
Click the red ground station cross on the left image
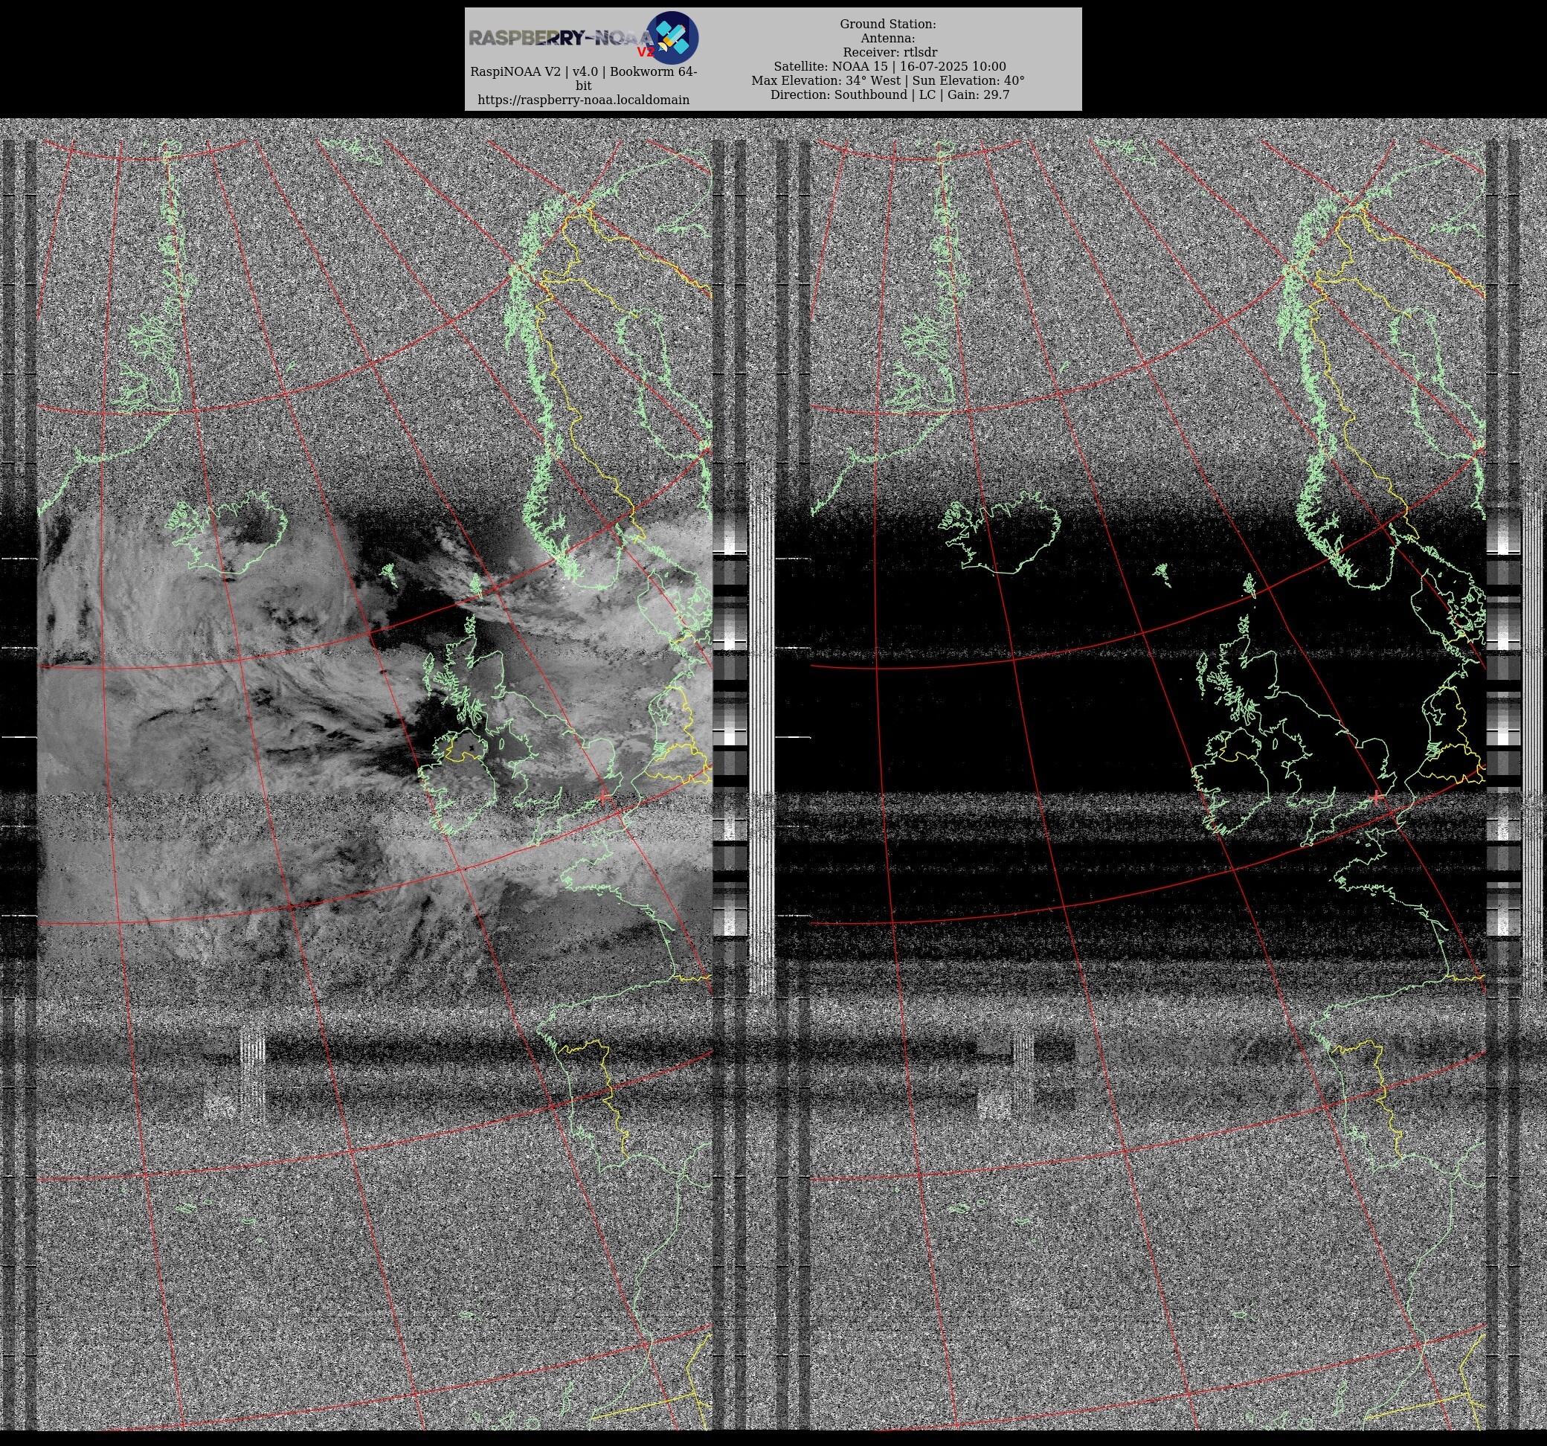[x=605, y=797]
